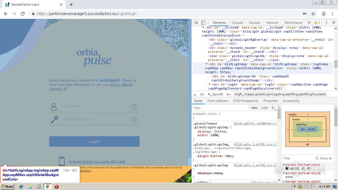
Task: Click the orbia pulse logo
Action: (94, 57)
